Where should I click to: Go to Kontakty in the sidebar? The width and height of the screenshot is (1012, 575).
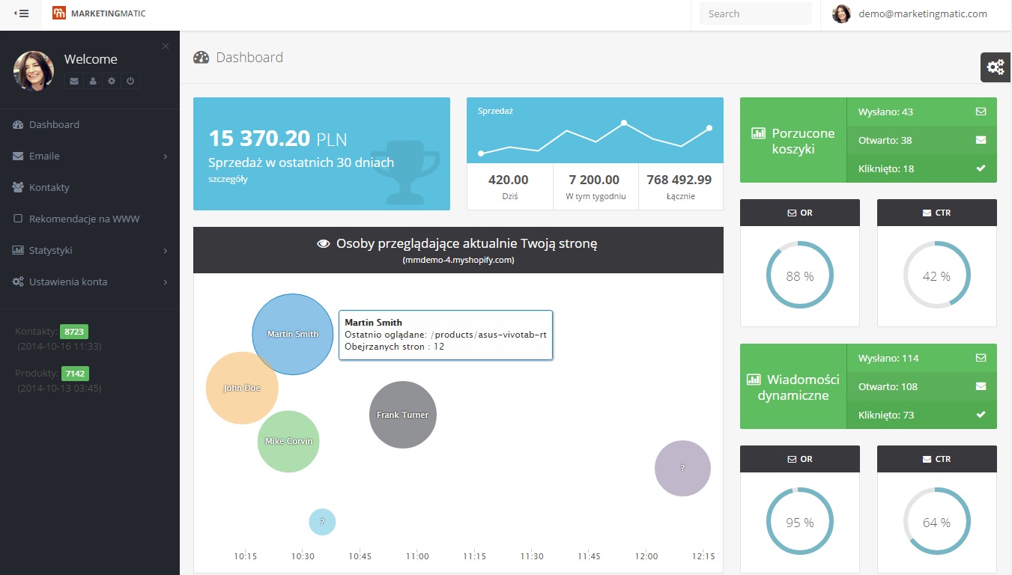click(x=49, y=187)
